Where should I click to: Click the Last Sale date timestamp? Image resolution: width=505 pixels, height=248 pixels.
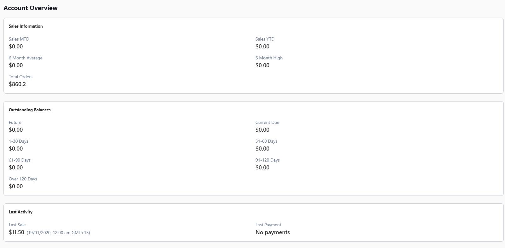[x=58, y=233]
